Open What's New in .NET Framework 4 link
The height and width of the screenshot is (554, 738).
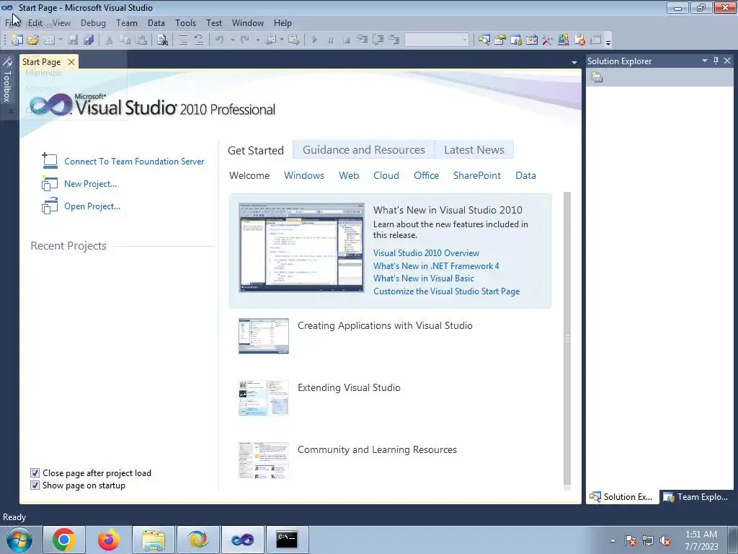(436, 265)
